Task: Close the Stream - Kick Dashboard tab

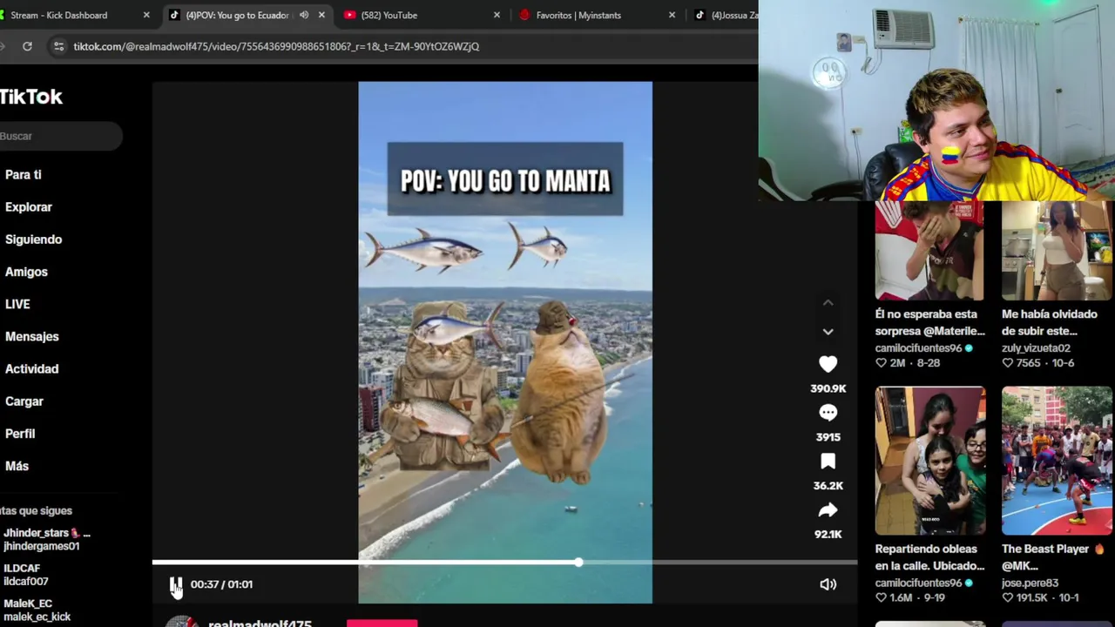Action: (146, 15)
